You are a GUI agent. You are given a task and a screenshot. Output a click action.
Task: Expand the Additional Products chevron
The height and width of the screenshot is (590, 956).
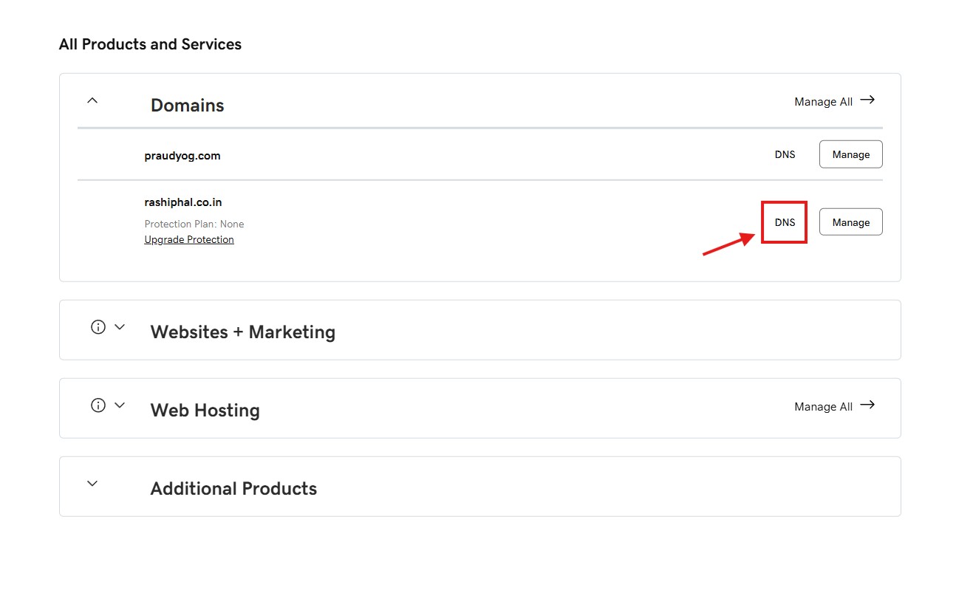(x=92, y=484)
